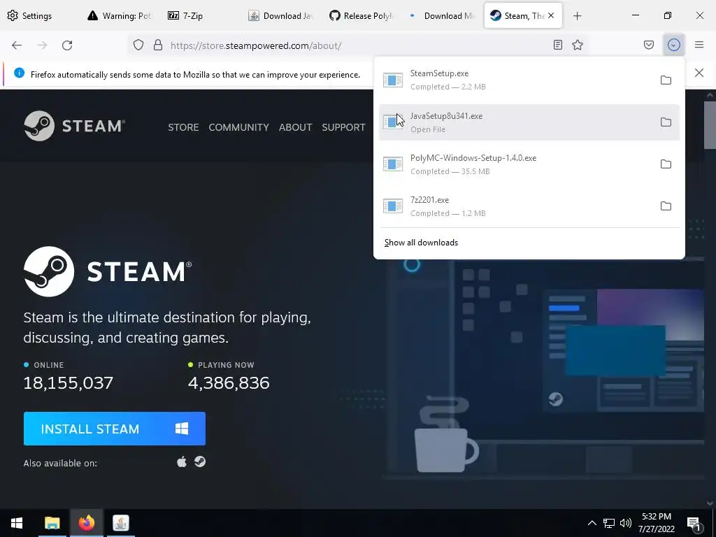Open Firefox hamburger application menu

click(x=699, y=45)
